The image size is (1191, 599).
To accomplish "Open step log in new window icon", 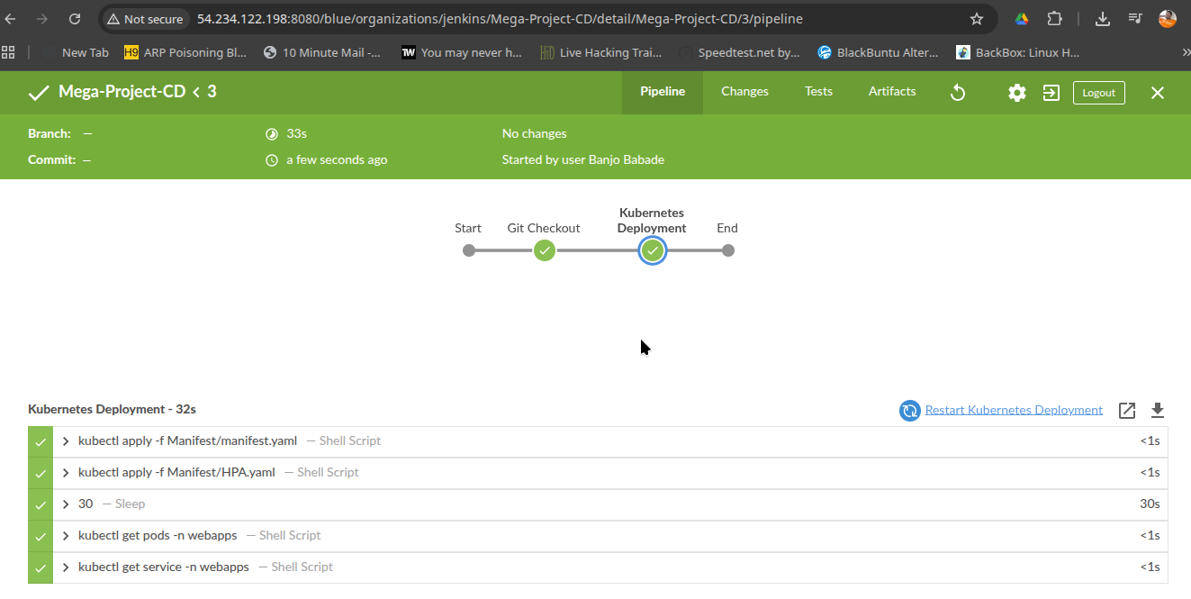I will 1127,411.
